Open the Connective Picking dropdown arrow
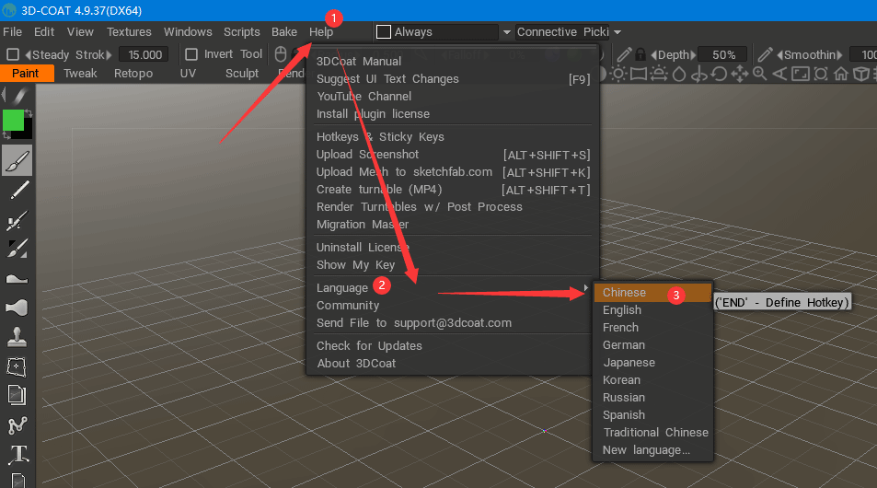Screen dimensions: 877x488 click(617, 32)
